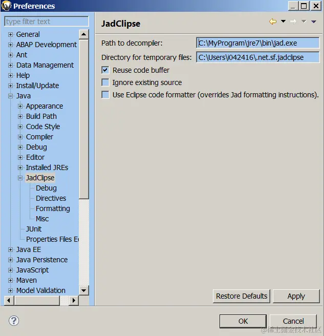The image size is (324, 336).
Task: Click the tree scroll down arrow
Action: [x=84, y=290]
